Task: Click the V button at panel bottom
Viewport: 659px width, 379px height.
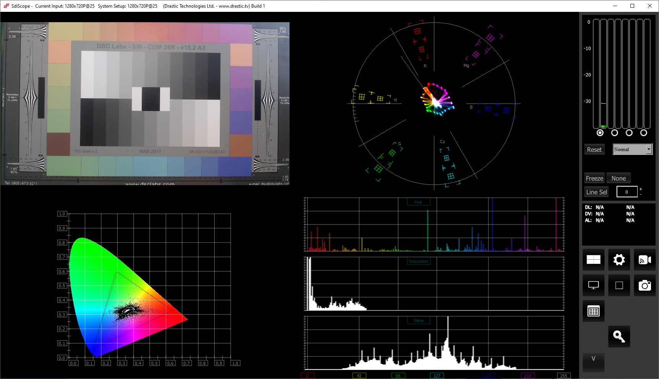Action: [593, 362]
